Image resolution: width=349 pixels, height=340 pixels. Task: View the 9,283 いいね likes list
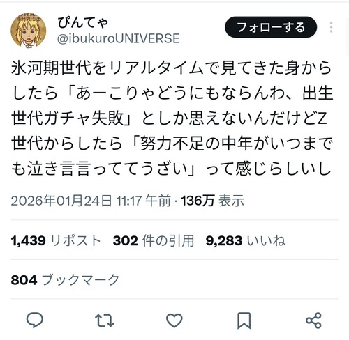[246, 240]
